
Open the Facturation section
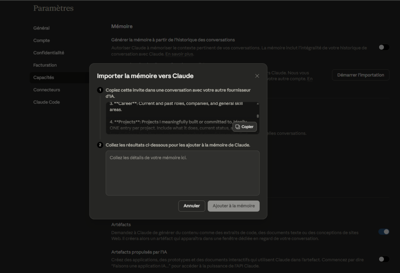coord(45,65)
